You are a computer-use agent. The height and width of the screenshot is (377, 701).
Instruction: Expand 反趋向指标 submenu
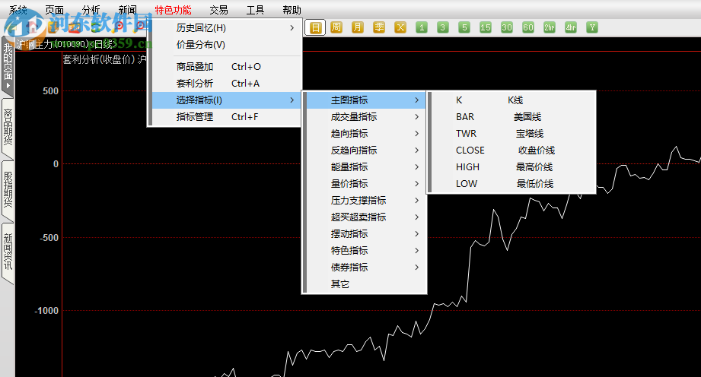point(365,150)
